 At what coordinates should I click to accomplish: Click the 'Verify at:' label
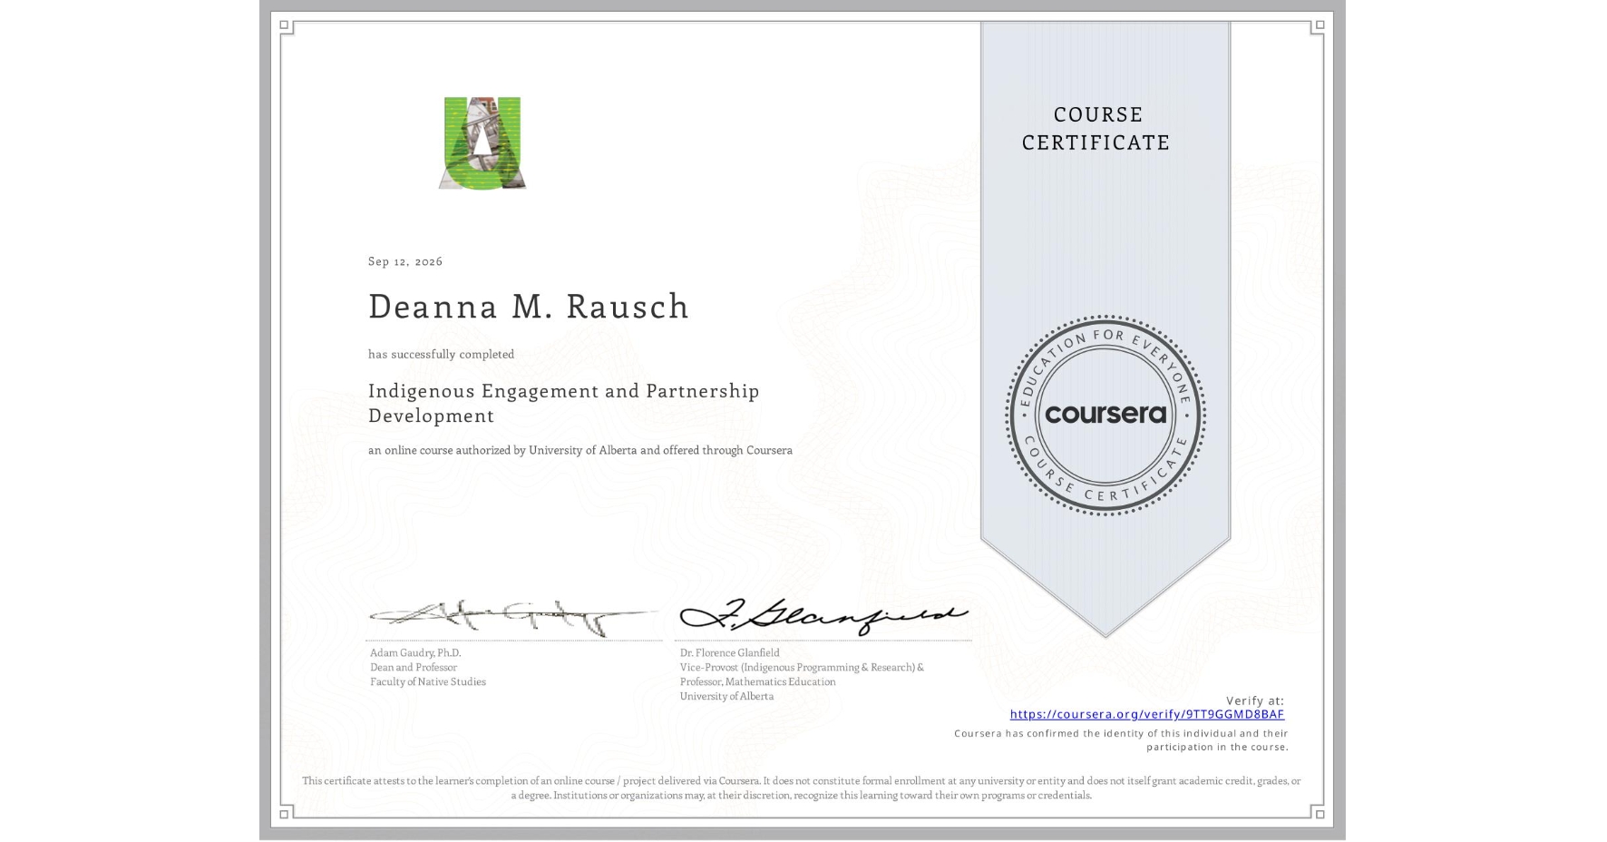1255,700
